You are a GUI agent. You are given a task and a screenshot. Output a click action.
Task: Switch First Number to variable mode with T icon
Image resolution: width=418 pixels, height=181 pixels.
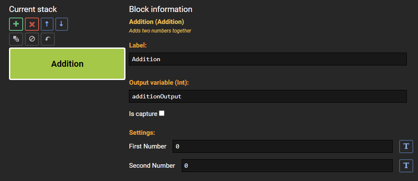point(406,146)
